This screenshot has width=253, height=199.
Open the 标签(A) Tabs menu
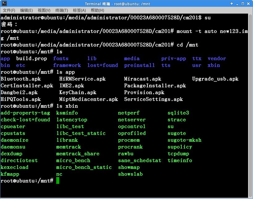pyautogui.click(x=79, y=11)
